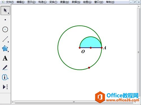Viewport: 141px width, 105px height.
Task: Select the Information tool
Action: coord(5,77)
